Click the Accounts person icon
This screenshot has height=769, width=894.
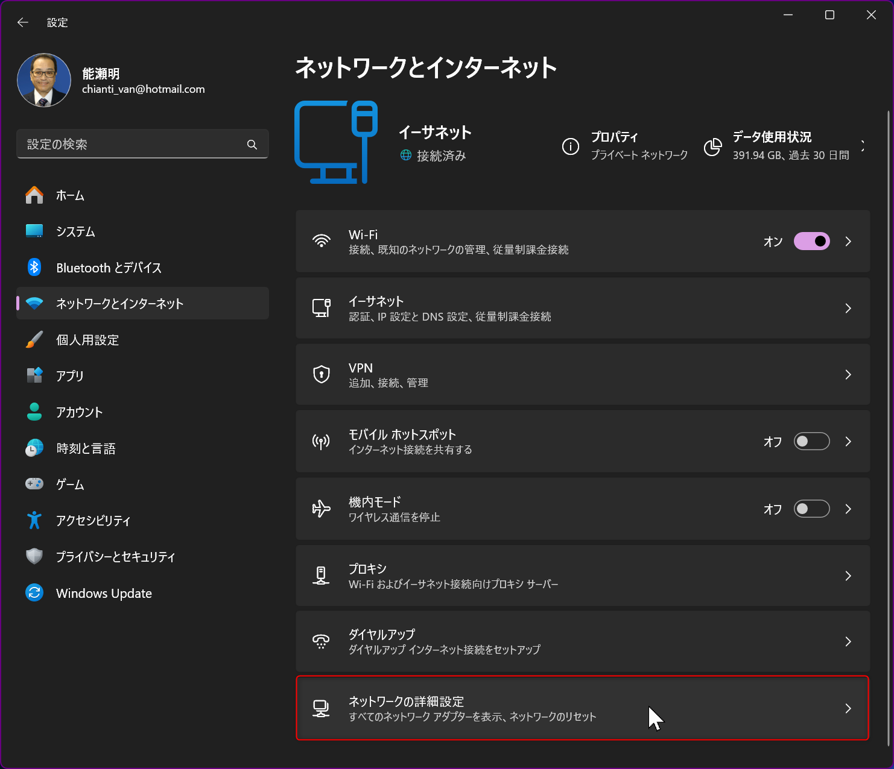[x=34, y=412]
